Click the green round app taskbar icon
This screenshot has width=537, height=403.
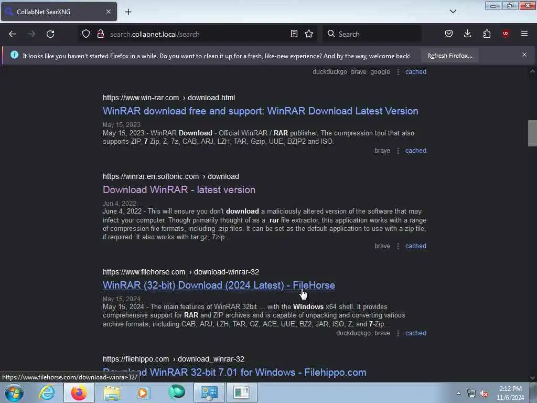(177, 393)
